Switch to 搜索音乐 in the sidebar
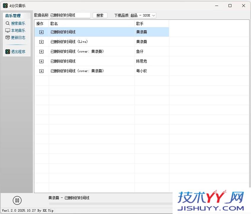 click(18, 23)
